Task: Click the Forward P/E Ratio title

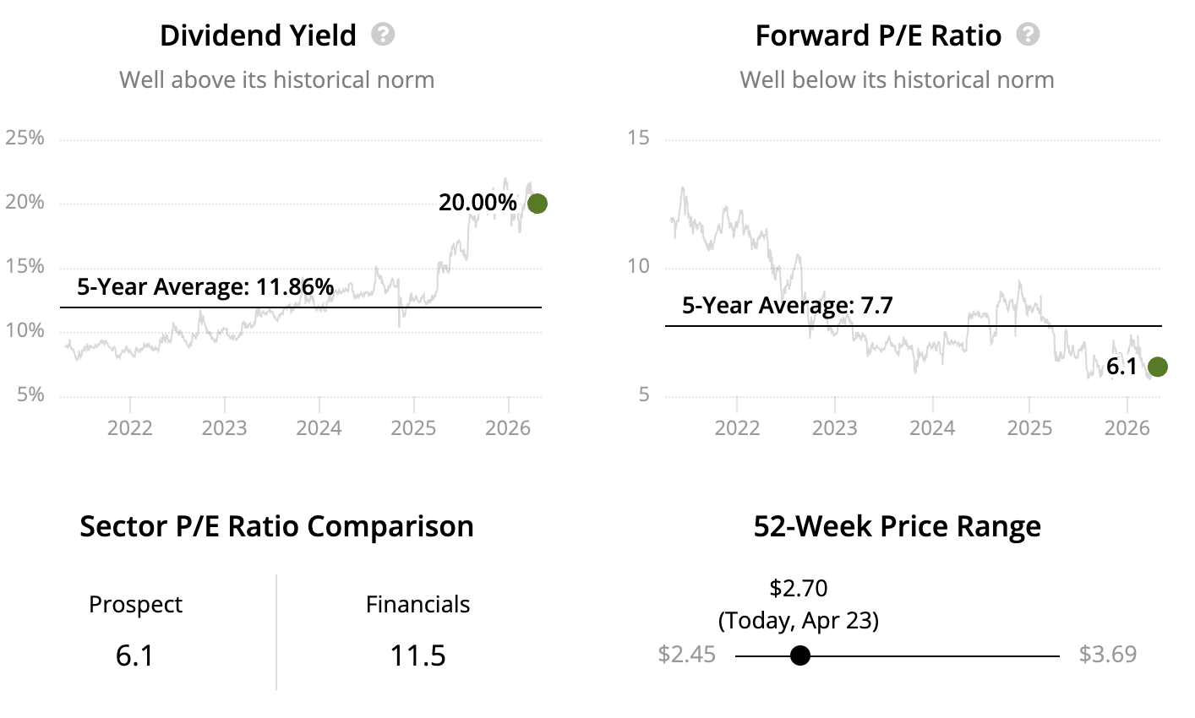Action: [878, 35]
